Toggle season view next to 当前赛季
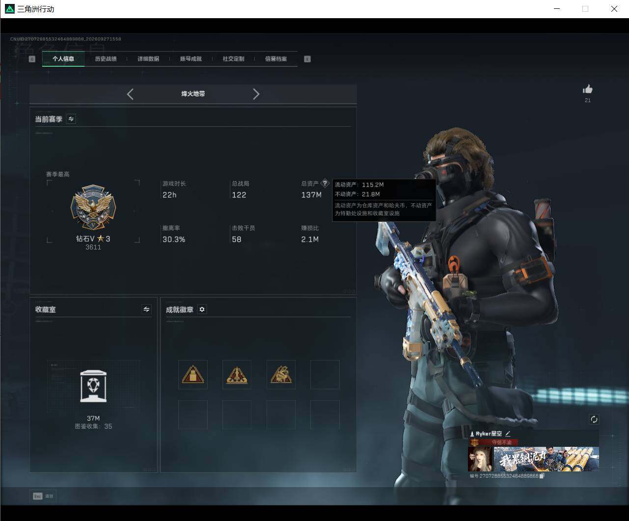This screenshot has width=629, height=521. click(x=71, y=119)
